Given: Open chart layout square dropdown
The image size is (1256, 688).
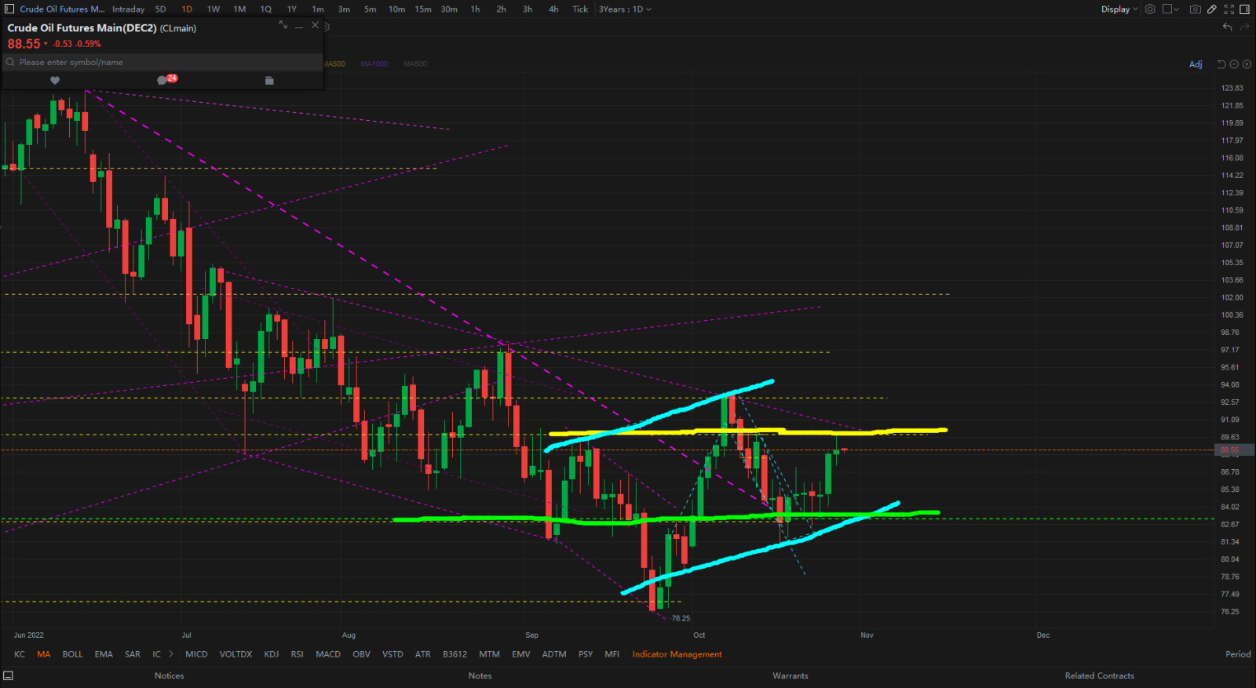Looking at the screenshot, I should pyautogui.click(x=1170, y=9).
